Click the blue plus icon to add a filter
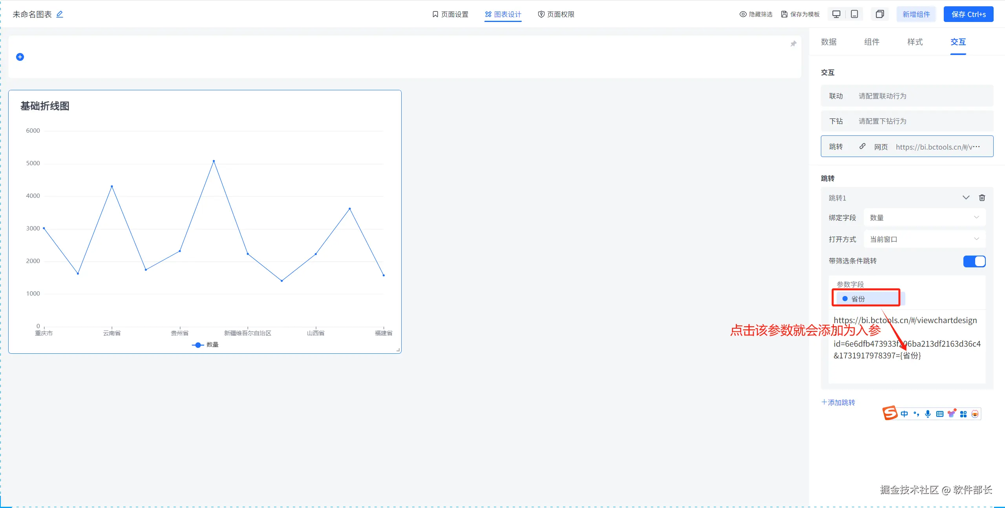The width and height of the screenshot is (1005, 508). [x=20, y=57]
